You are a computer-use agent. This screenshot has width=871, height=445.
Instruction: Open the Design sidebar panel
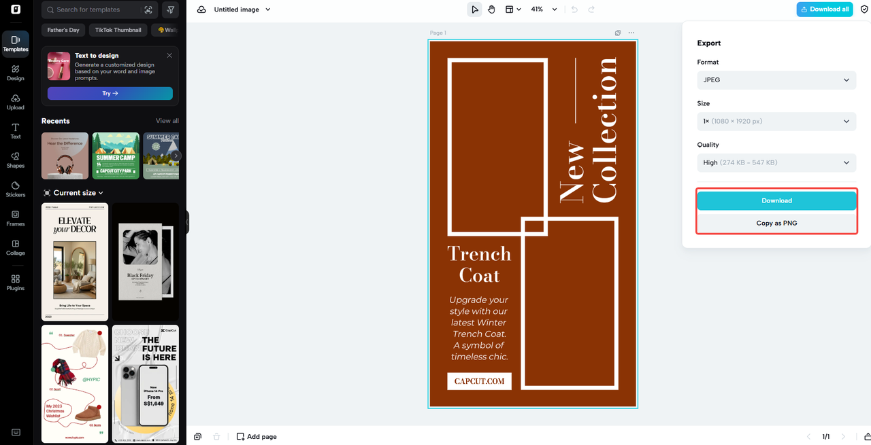15,73
